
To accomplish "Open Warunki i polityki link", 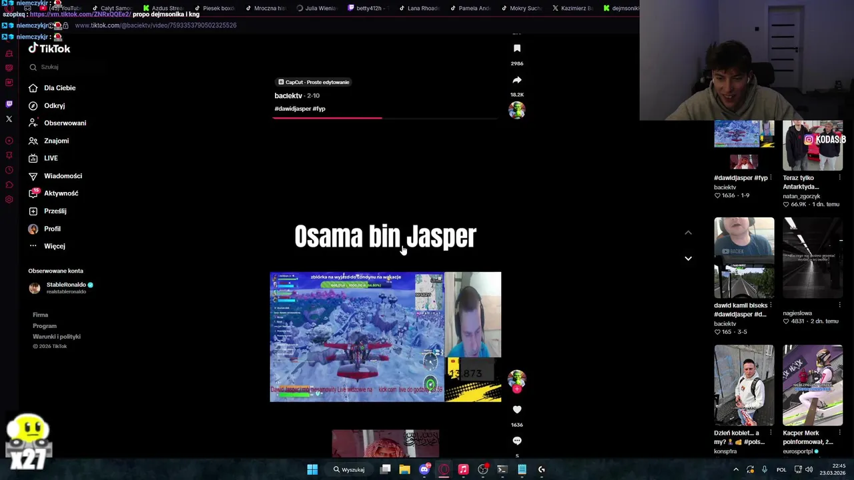I will [x=57, y=337].
